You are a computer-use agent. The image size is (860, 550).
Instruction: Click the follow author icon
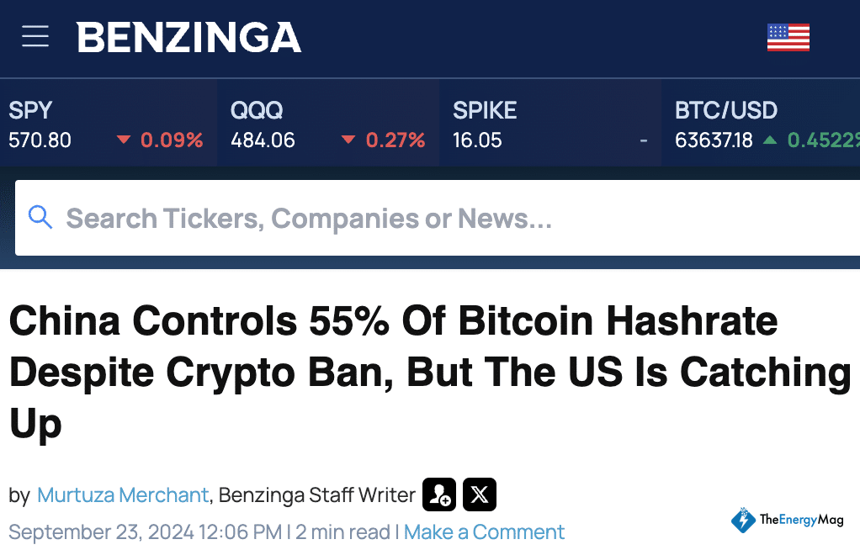coord(438,495)
